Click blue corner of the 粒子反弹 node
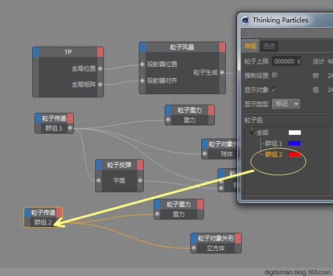333x276 pixels. [99, 165]
